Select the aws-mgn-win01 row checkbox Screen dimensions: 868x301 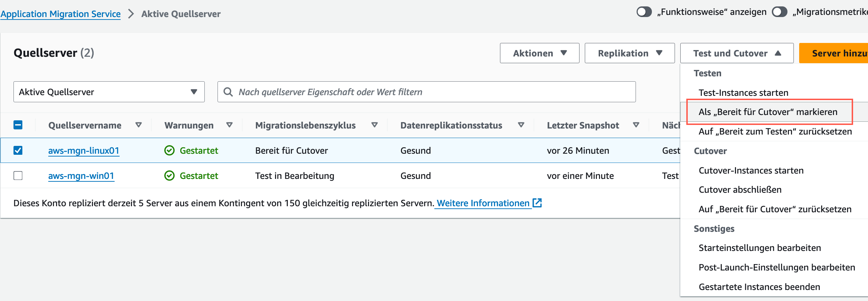18,176
